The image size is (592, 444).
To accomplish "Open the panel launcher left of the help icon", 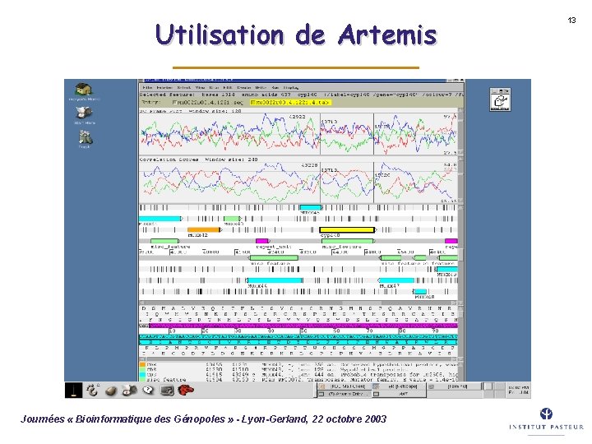I will pyautogui.click(x=130, y=390).
